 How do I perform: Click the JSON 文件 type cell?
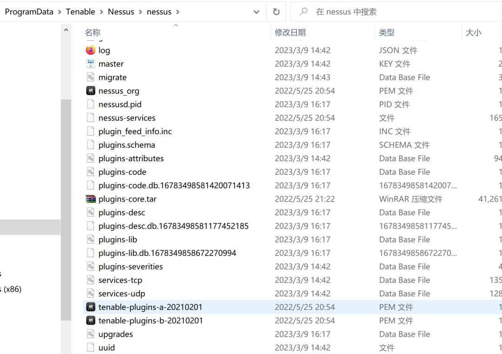click(x=398, y=50)
